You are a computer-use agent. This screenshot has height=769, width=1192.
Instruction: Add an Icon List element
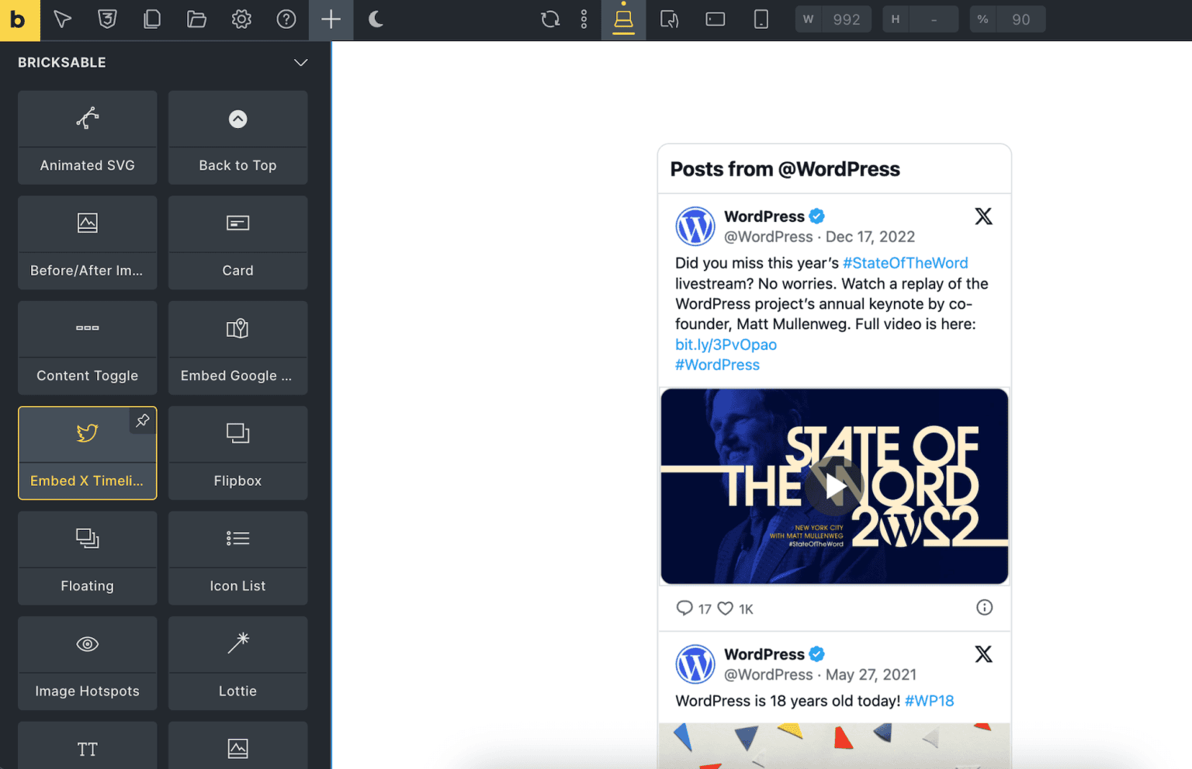(237, 558)
